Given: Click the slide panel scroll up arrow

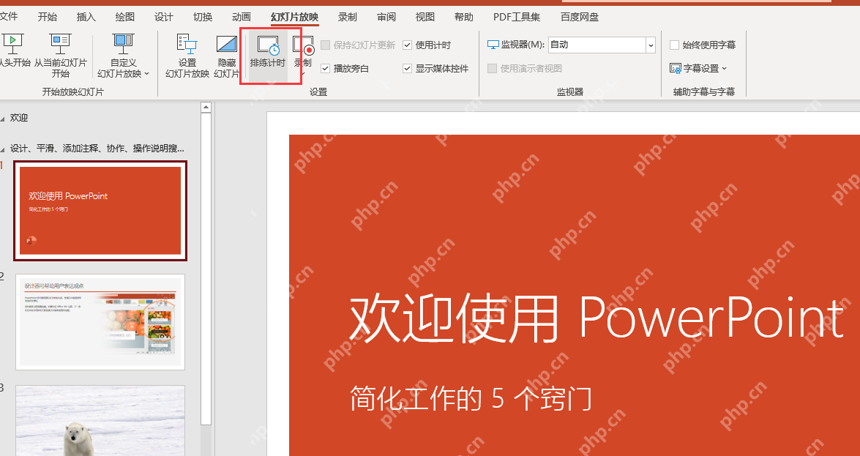Looking at the screenshot, I should tap(206, 107).
